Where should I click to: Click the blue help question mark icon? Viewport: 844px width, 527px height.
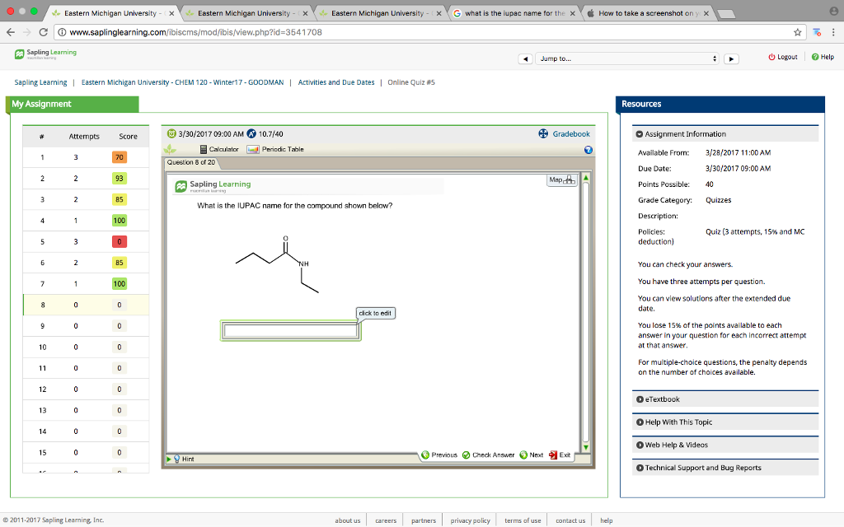pos(588,150)
